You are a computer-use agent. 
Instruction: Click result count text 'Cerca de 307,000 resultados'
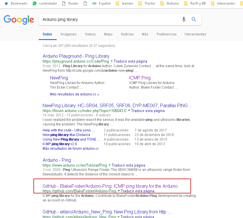(x=65, y=46)
